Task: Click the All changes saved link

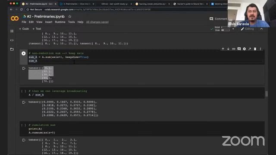Action: point(97,22)
